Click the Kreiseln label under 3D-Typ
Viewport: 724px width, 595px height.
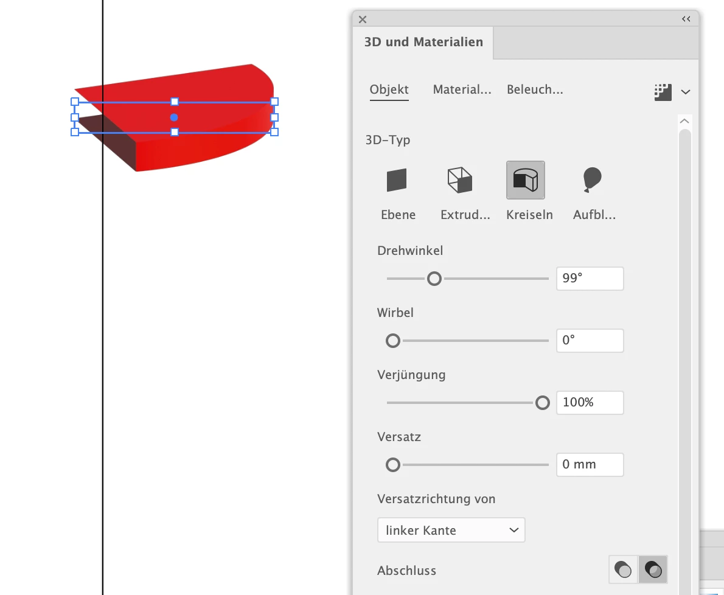click(529, 215)
